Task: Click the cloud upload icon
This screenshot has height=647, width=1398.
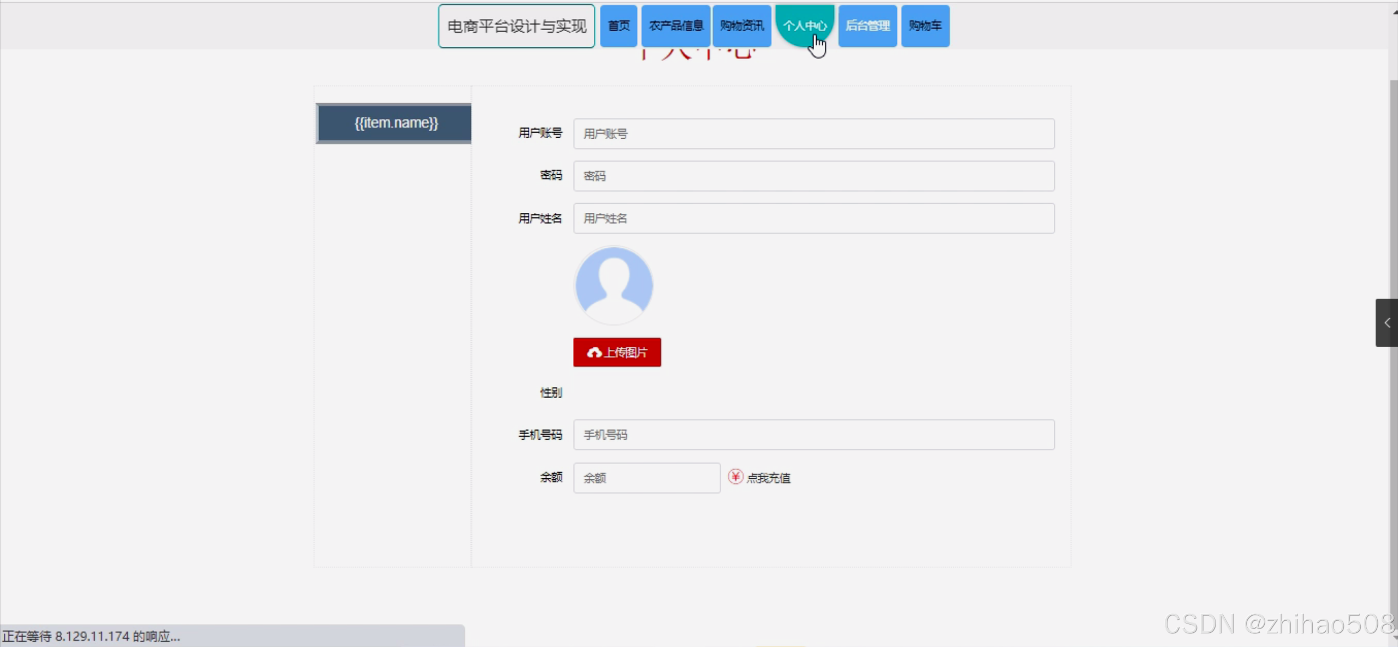Action: click(x=594, y=353)
